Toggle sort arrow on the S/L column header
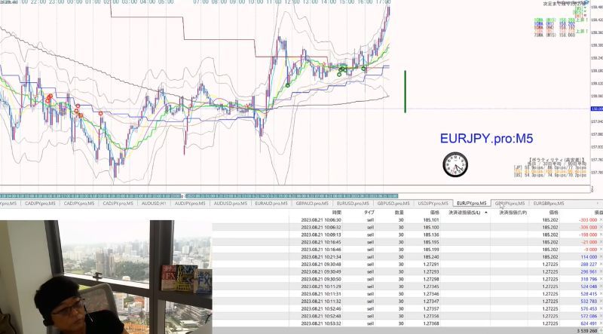The width and height of the screenshot is (603, 334). (485, 213)
